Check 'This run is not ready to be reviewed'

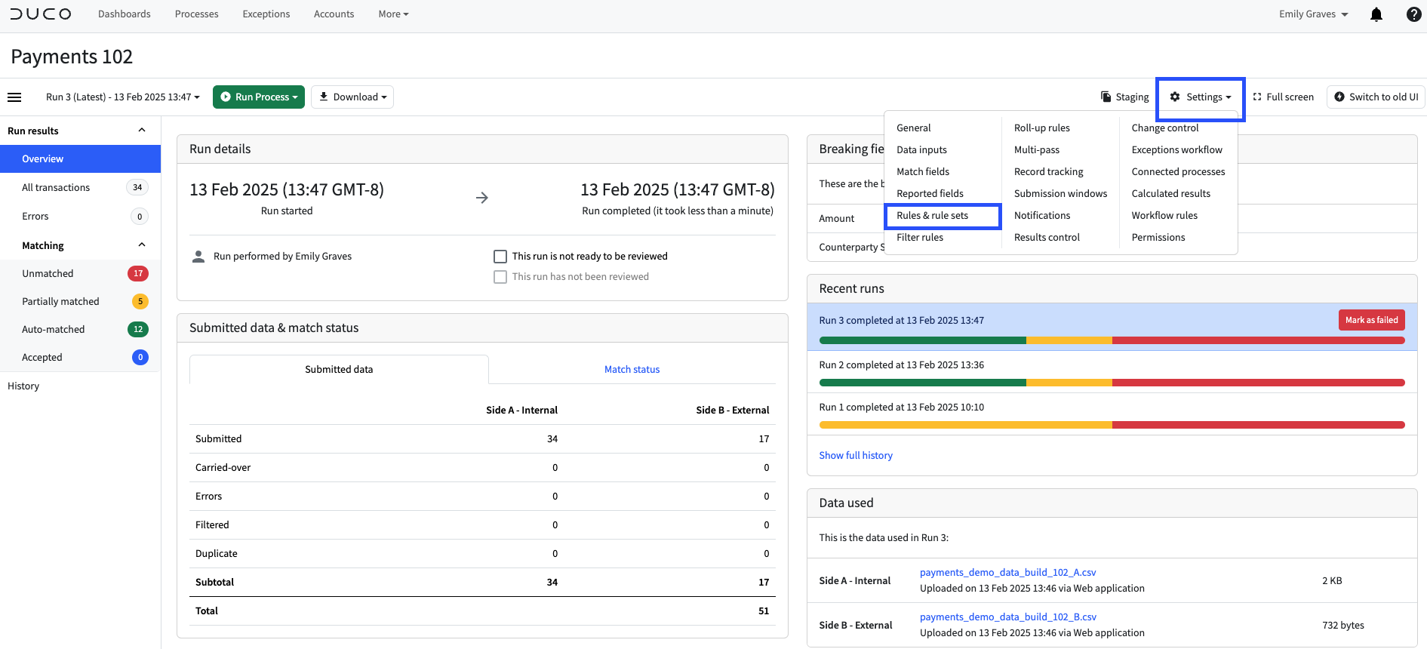pyautogui.click(x=500, y=257)
